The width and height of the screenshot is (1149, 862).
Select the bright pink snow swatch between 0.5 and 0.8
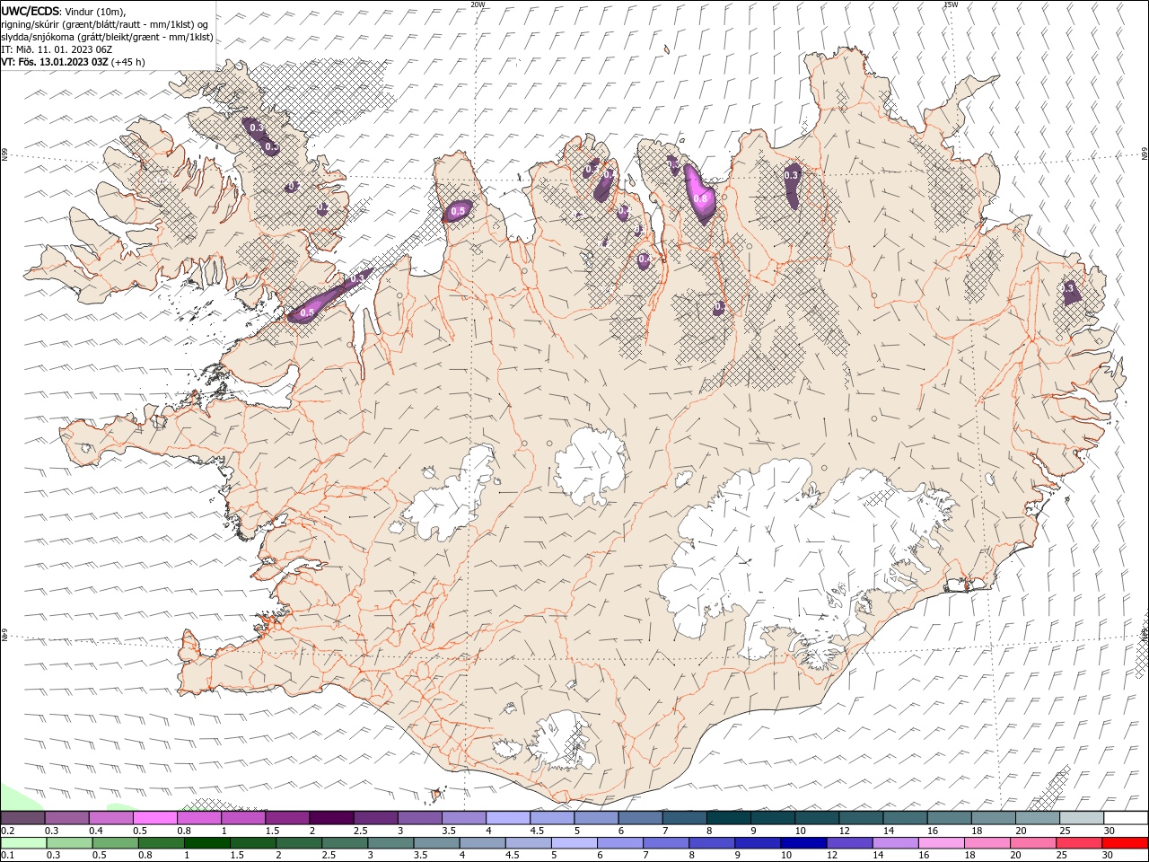point(155,817)
